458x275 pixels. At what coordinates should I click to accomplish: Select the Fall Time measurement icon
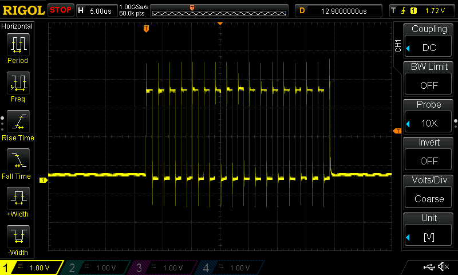18,160
